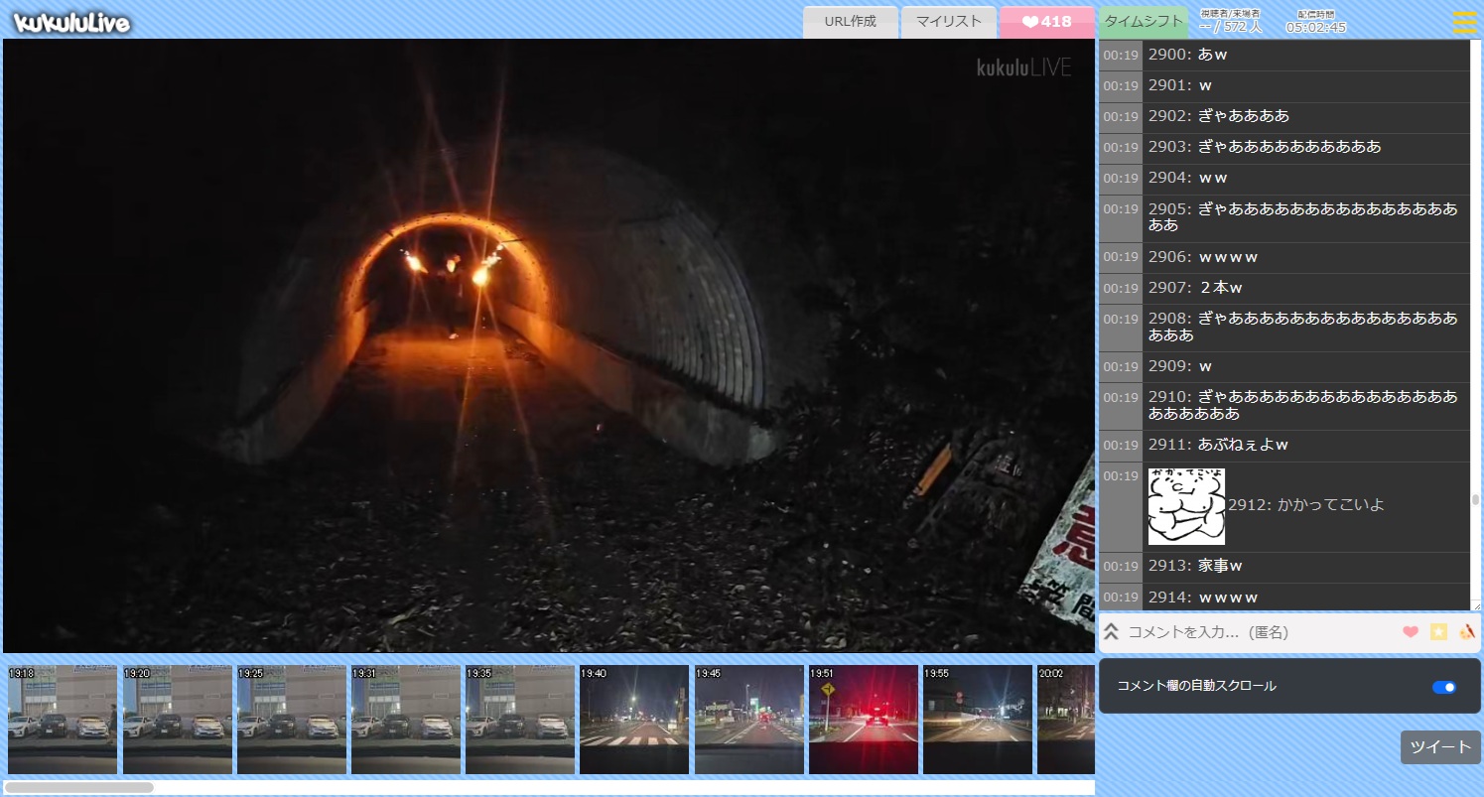Image resolution: width=1484 pixels, height=797 pixels.
Task: Open the paint palette drawing icon
Action: 1466,632
